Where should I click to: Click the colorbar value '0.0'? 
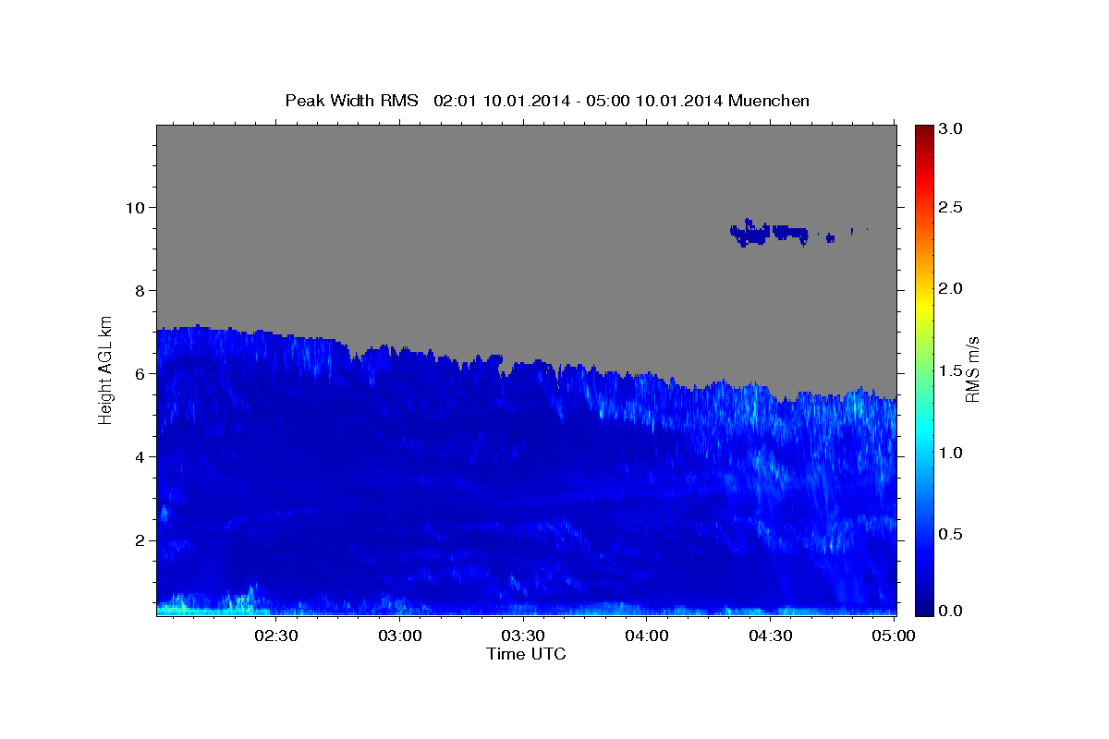pos(952,611)
